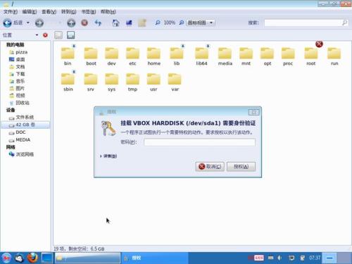
Task: Launch Firefox from the taskbar
Action: tap(33, 258)
